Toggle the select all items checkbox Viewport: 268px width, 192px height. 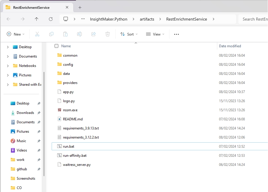point(57,46)
